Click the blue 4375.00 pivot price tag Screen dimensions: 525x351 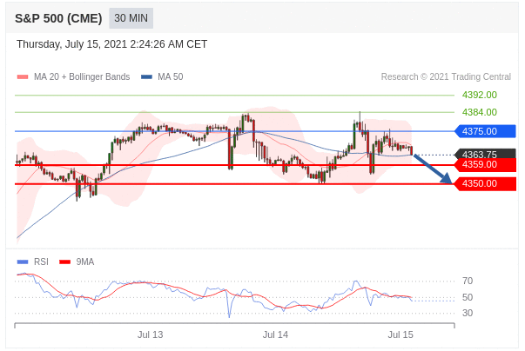coord(484,131)
